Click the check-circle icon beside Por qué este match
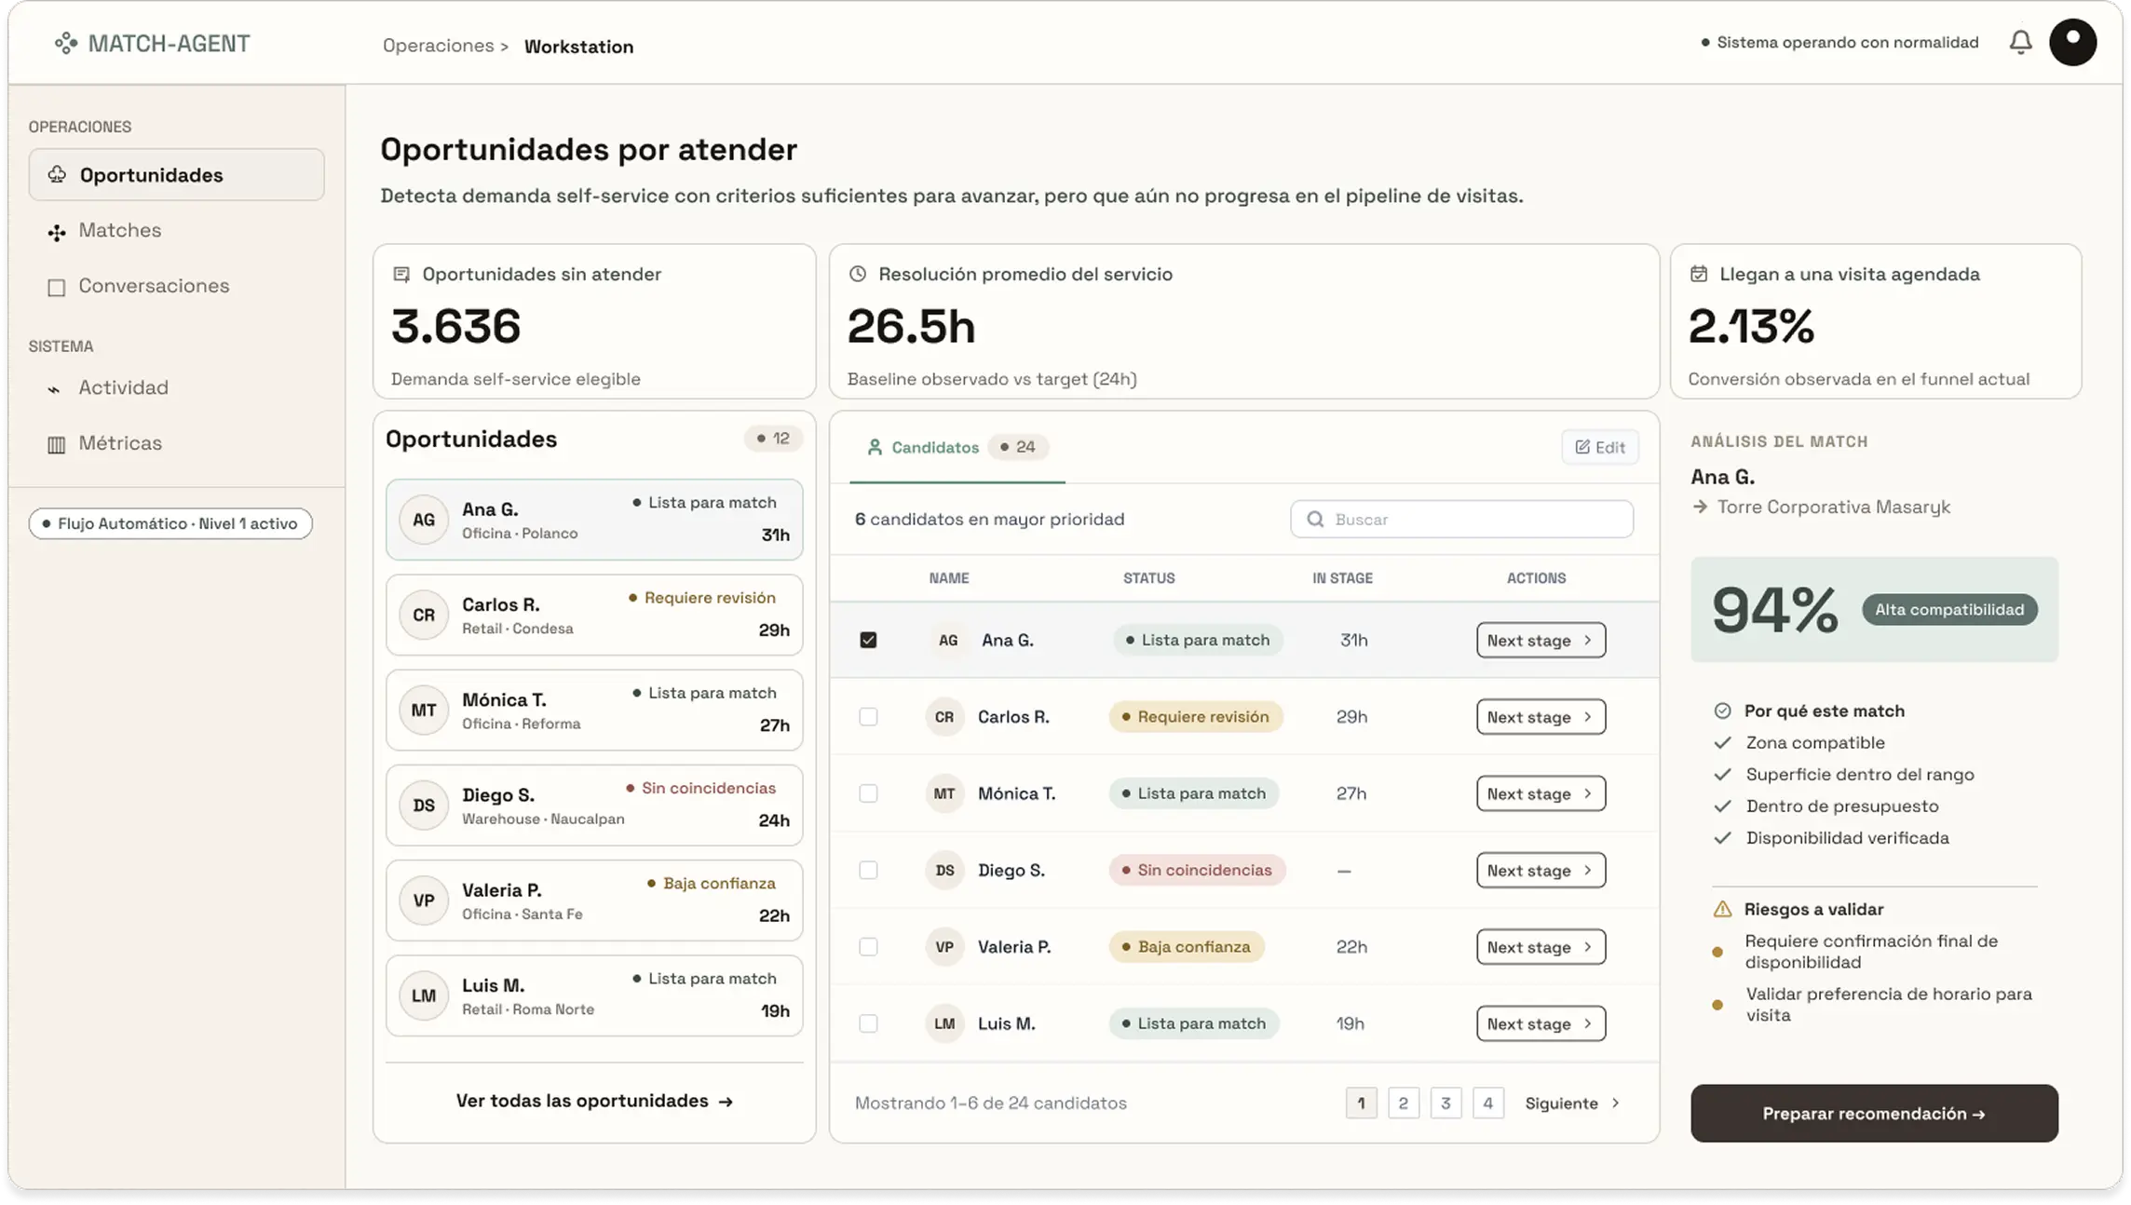The width and height of the screenshot is (2131, 1205). (1722, 711)
